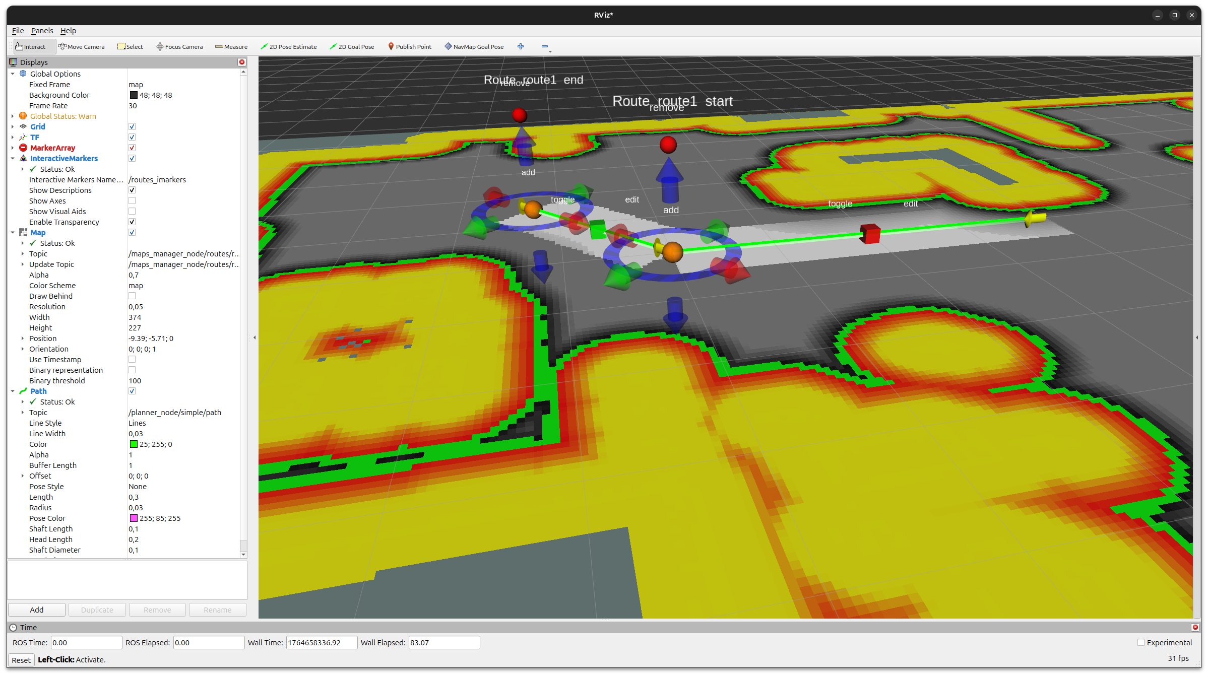Activate the NavMap Goal Pose tool
The width and height of the screenshot is (1208, 676).
[x=474, y=46]
